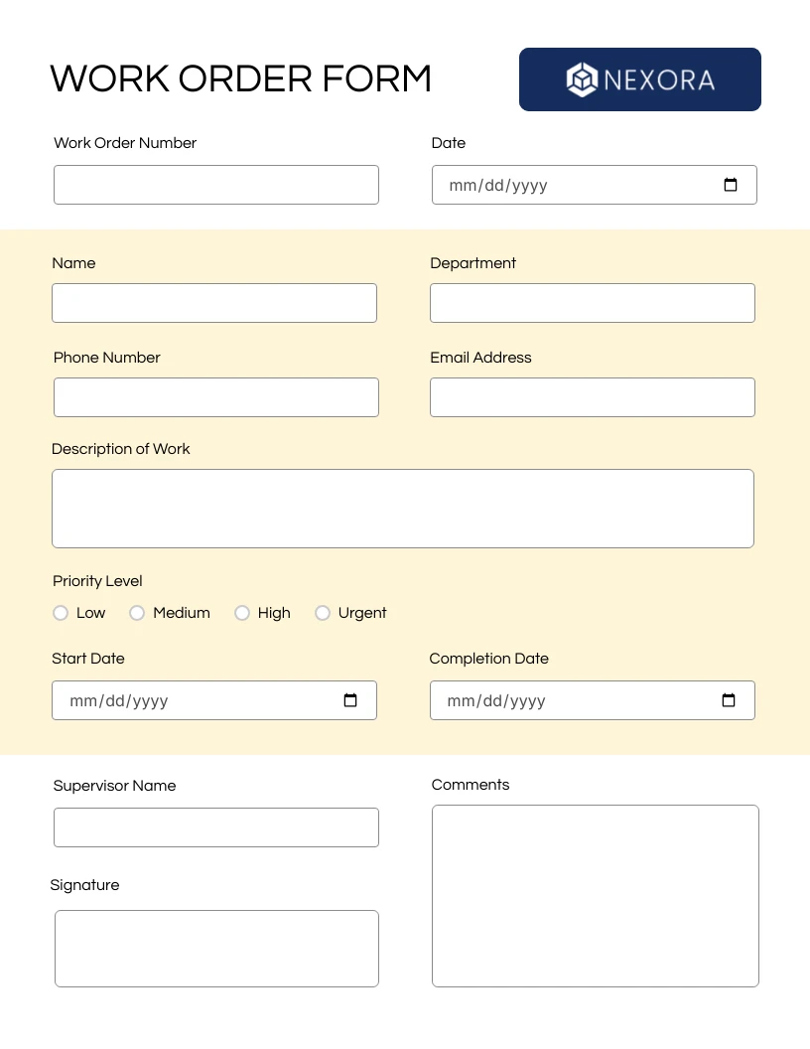The width and height of the screenshot is (810, 1049).
Task: Click the Completion Date mm/dd/yyyy text
Action: (496, 701)
